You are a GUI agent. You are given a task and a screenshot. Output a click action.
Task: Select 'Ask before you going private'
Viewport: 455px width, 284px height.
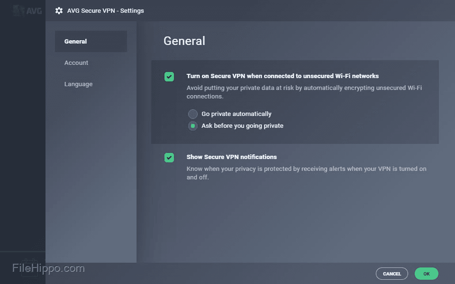pyautogui.click(x=192, y=126)
